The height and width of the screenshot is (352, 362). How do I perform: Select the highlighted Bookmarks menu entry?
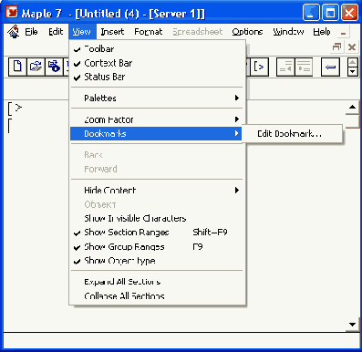pyautogui.click(x=156, y=134)
